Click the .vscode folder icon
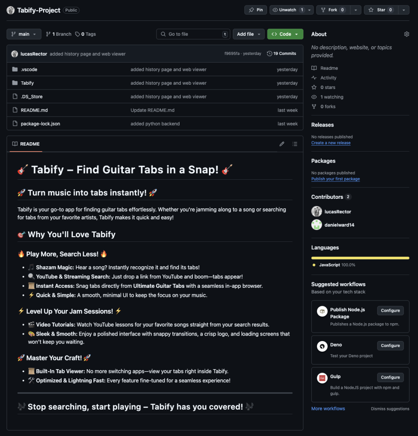 [15, 69]
